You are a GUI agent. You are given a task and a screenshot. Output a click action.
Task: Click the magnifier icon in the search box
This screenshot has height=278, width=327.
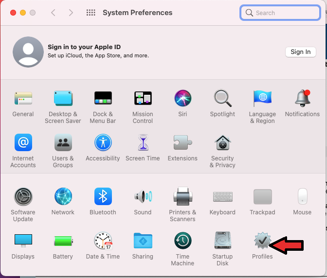click(x=249, y=13)
